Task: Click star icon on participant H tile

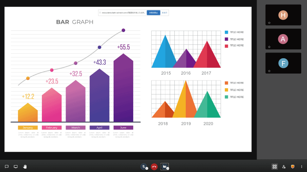Action: [269, 23]
